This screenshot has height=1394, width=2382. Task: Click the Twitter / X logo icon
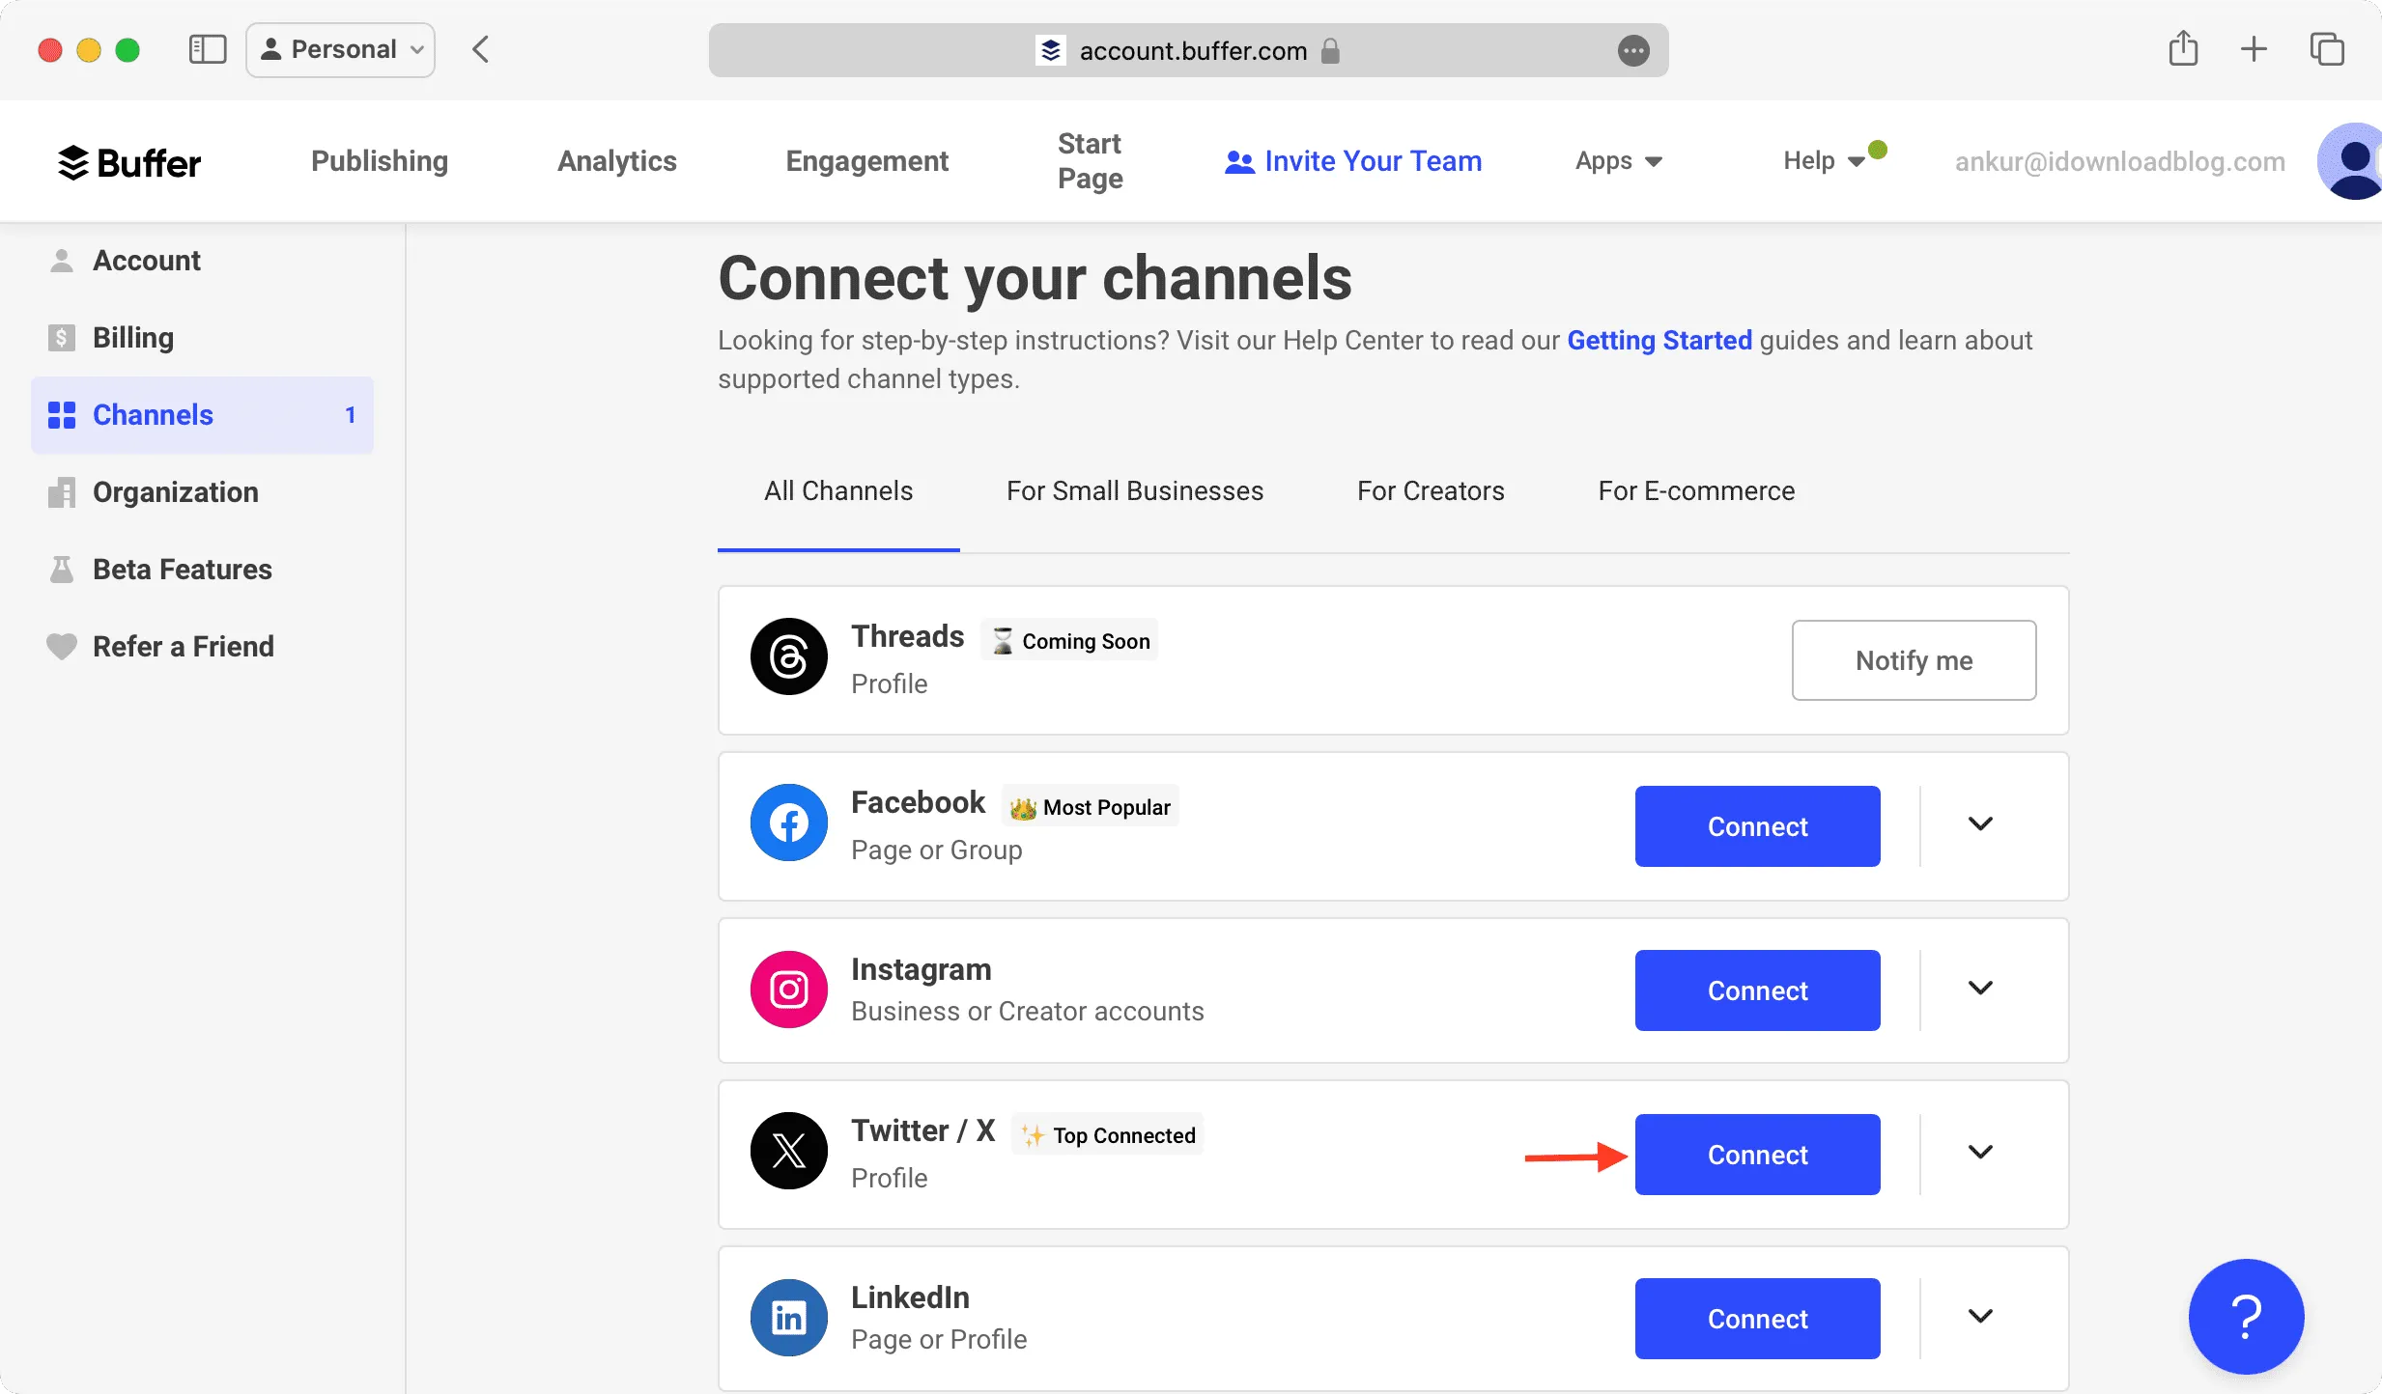point(789,1151)
